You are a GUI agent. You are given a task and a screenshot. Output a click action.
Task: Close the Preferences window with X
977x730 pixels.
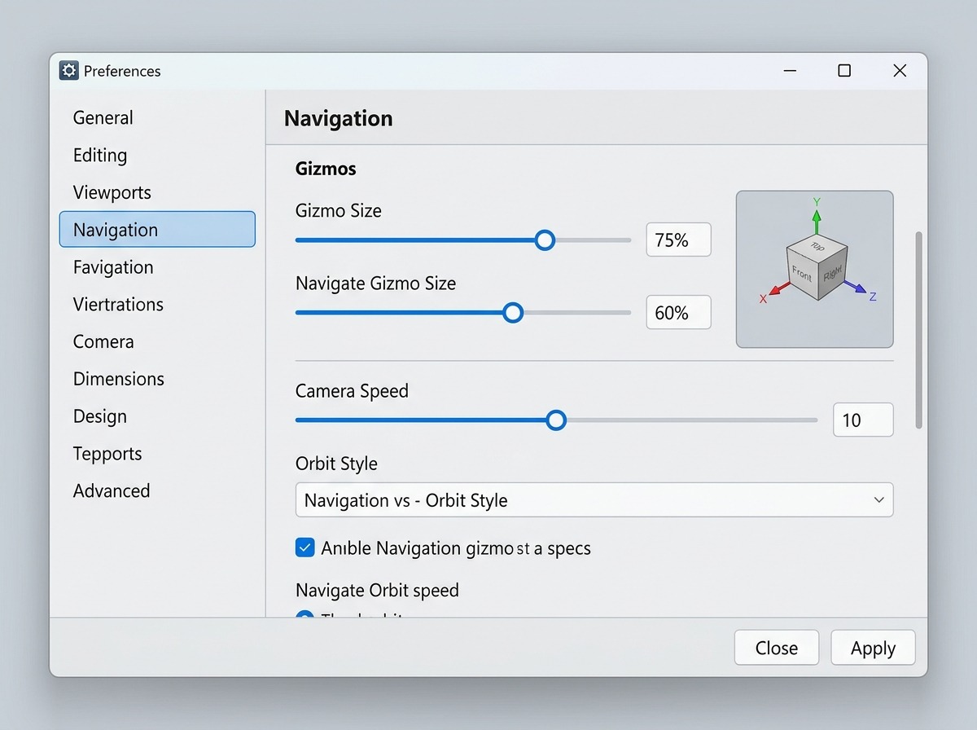click(x=900, y=71)
